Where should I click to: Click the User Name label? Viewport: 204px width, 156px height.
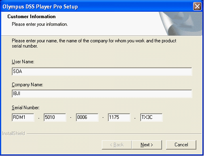coord(23,62)
